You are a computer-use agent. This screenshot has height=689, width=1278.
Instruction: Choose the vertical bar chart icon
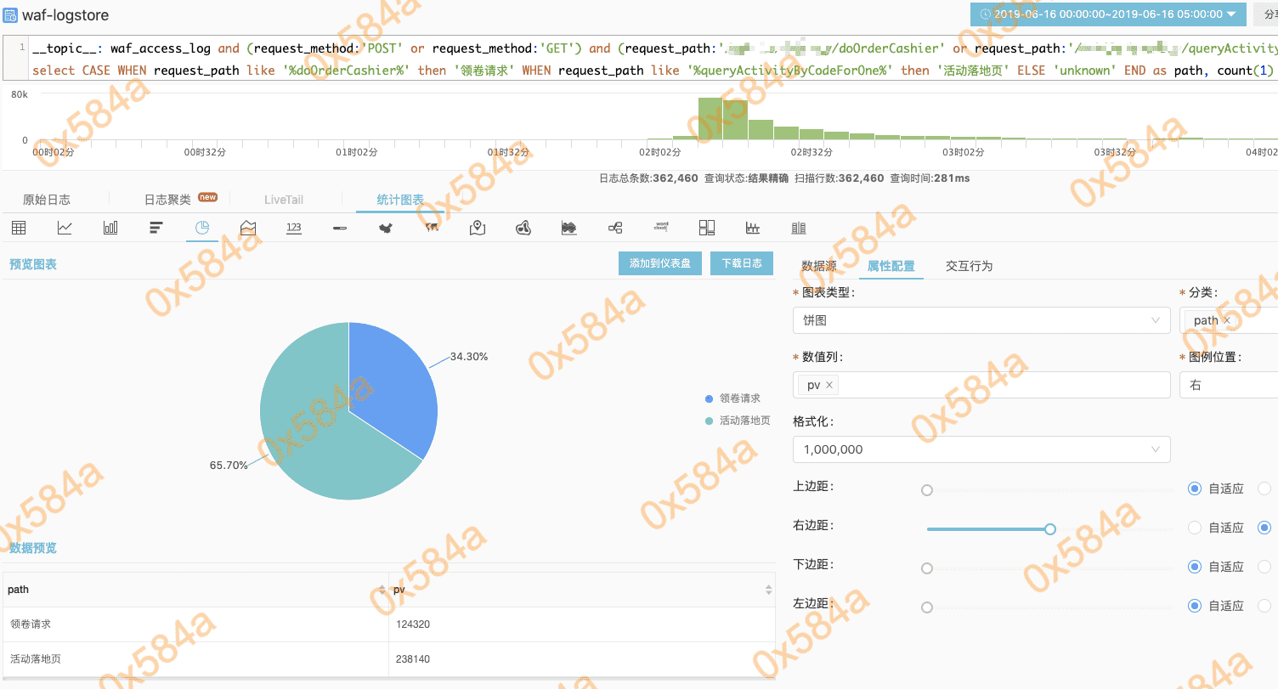110,228
